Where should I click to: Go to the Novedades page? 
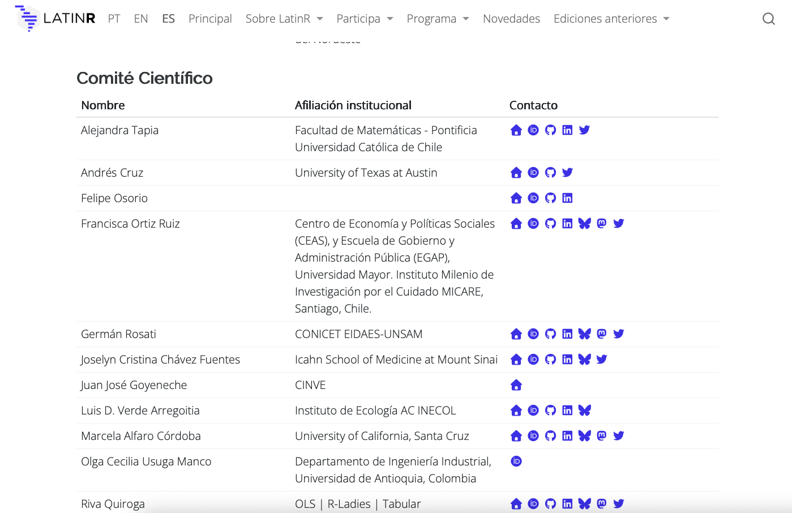tap(511, 19)
